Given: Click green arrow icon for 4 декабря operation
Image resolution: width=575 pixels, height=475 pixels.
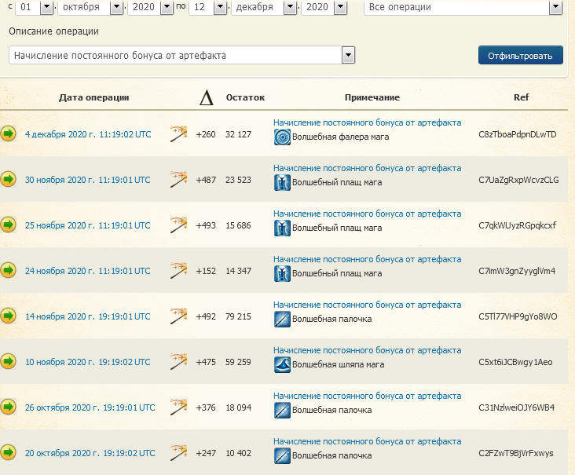Looking at the screenshot, I should pyautogui.click(x=9, y=134).
